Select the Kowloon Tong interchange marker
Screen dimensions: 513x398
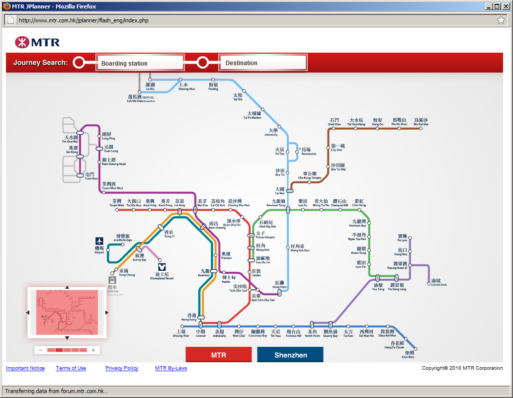point(288,210)
